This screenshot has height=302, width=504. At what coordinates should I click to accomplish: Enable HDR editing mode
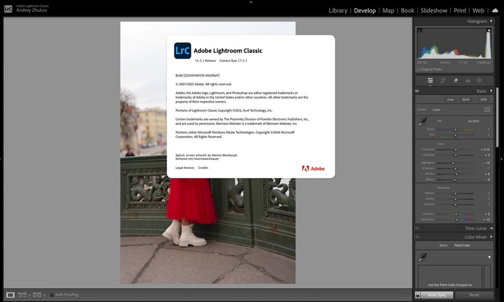pyautogui.click(x=484, y=100)
